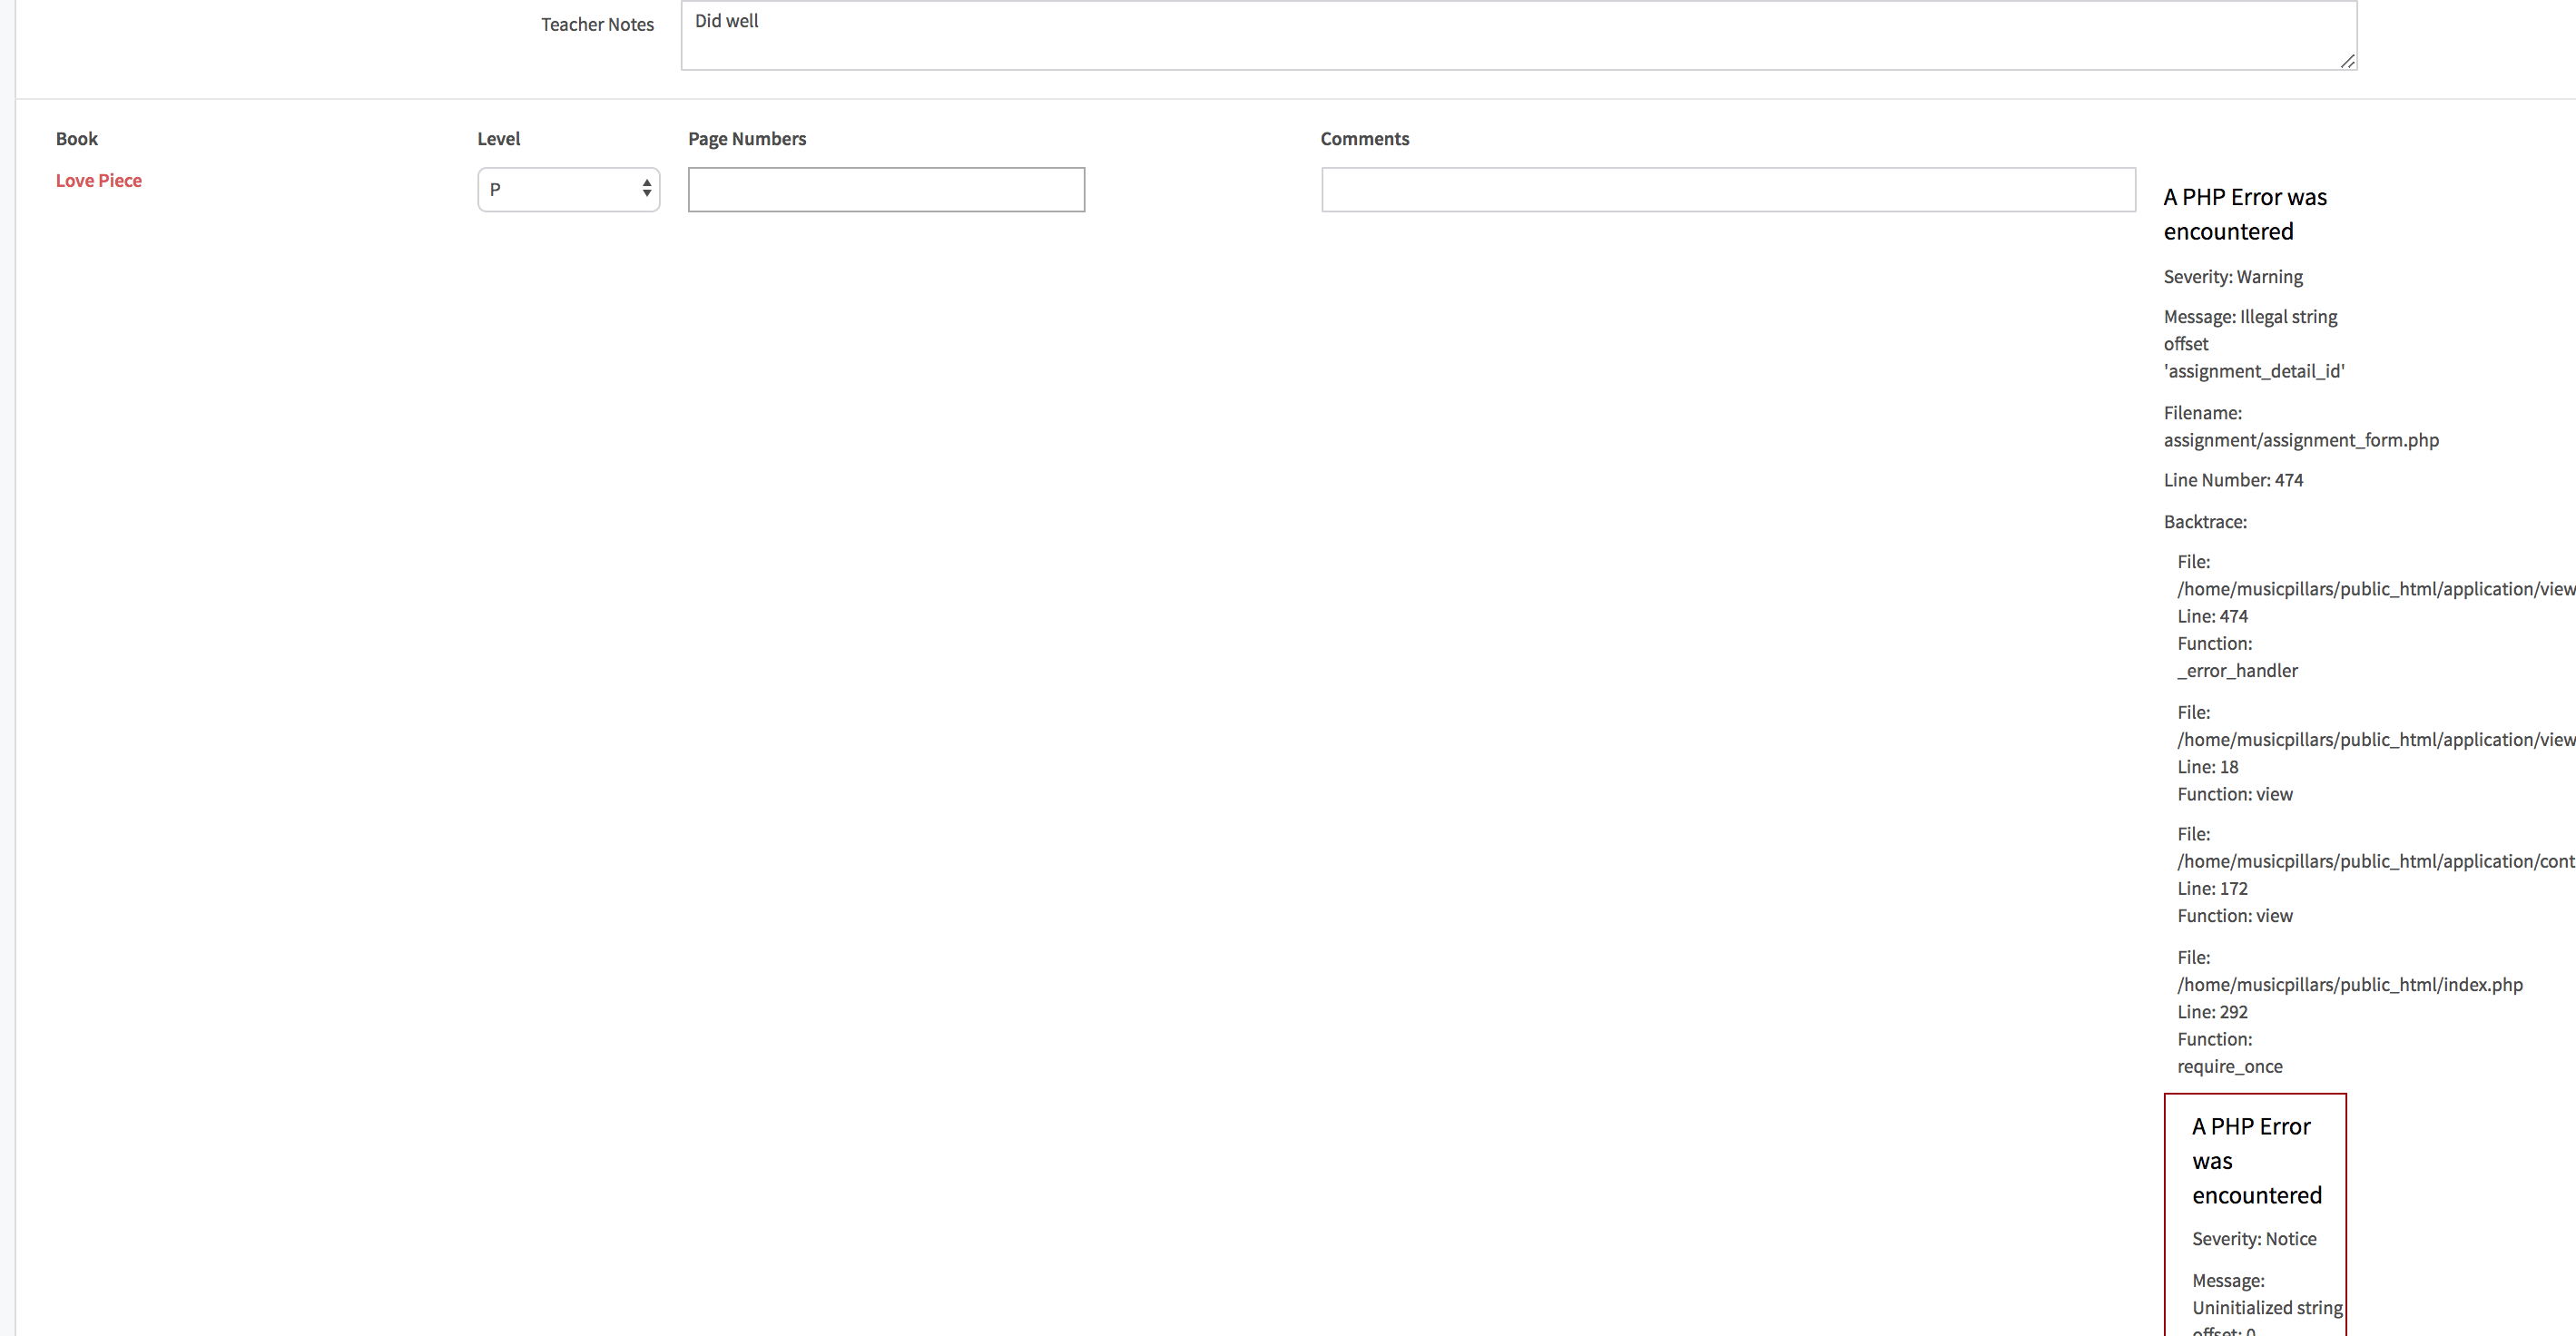Viewport: 2576px width, 1336px height.
Task: Click the 'Line Number: 474' text
Action: [2233, 480]
